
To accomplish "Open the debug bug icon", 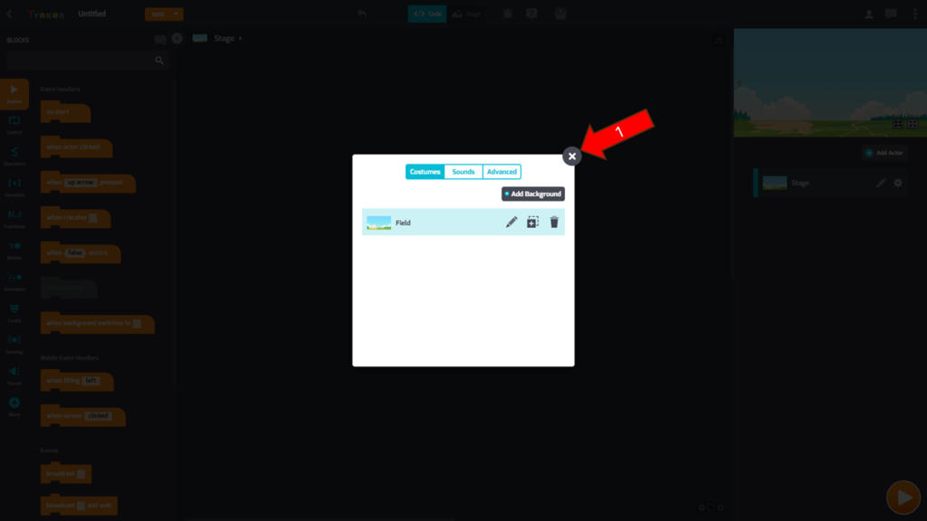I will 507,14.
